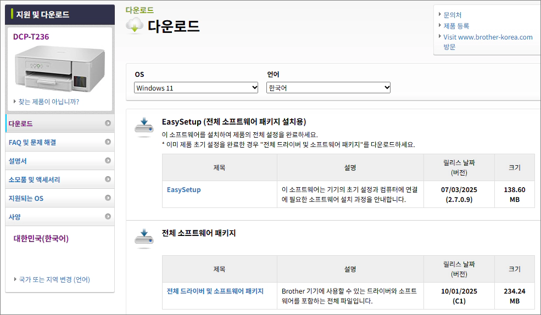Click the 138.60 MB size cell
The image size is (541, 315).
(x=515, y=194)
